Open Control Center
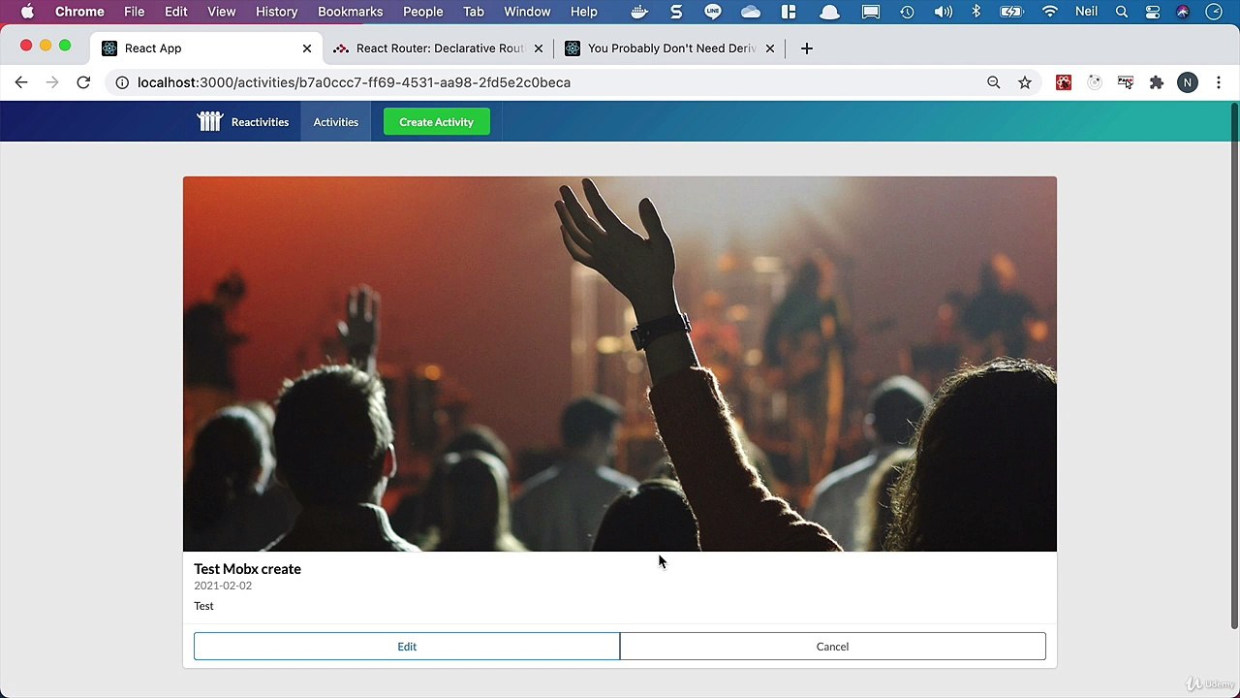Image resolution: width=1240 pixels, height=698 pixels. pos(1153,12)
